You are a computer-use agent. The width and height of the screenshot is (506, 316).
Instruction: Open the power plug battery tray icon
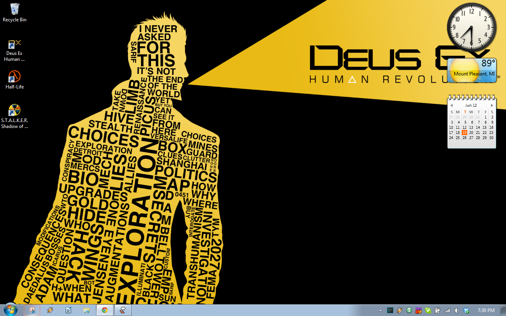438,310
